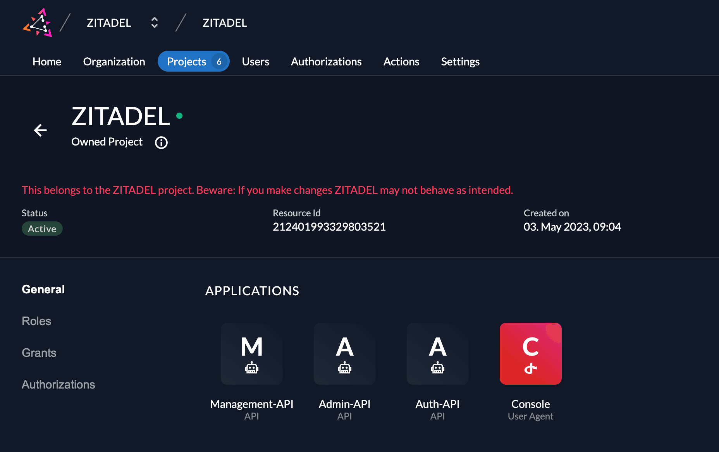Image resolution: width=719 pixels, height=452 pixels.
Task: Click the ZITADEL logo in the top left
Action: [38, 23]
